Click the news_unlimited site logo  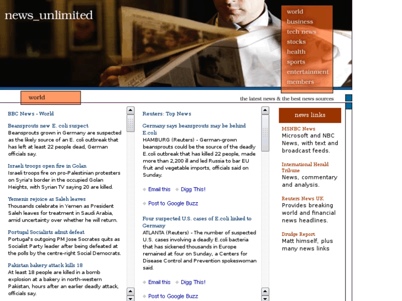tap(49, 15)
